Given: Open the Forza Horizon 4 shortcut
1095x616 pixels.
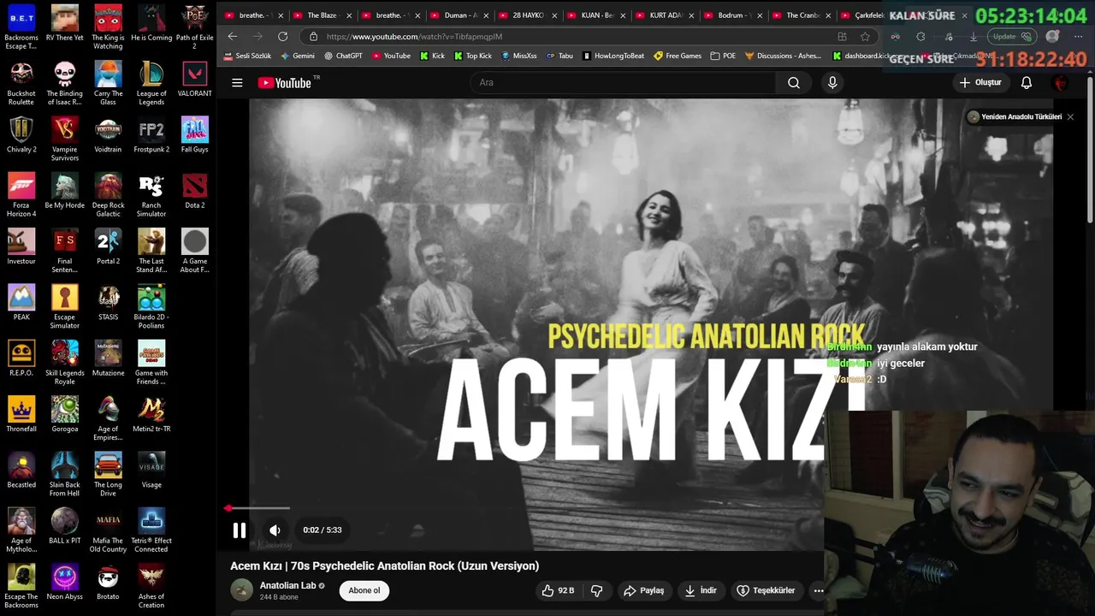Looking at the screenshot, I should click(21, 195).
